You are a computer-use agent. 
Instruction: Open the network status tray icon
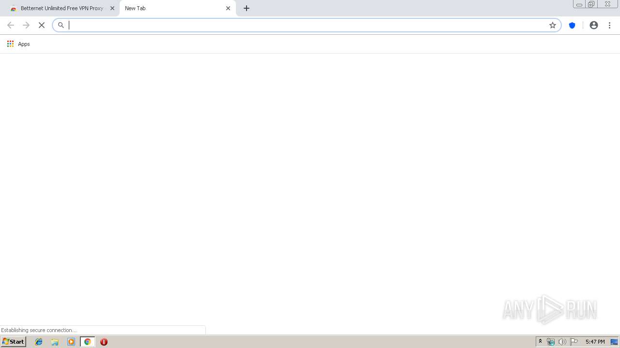tap(551, 342)
